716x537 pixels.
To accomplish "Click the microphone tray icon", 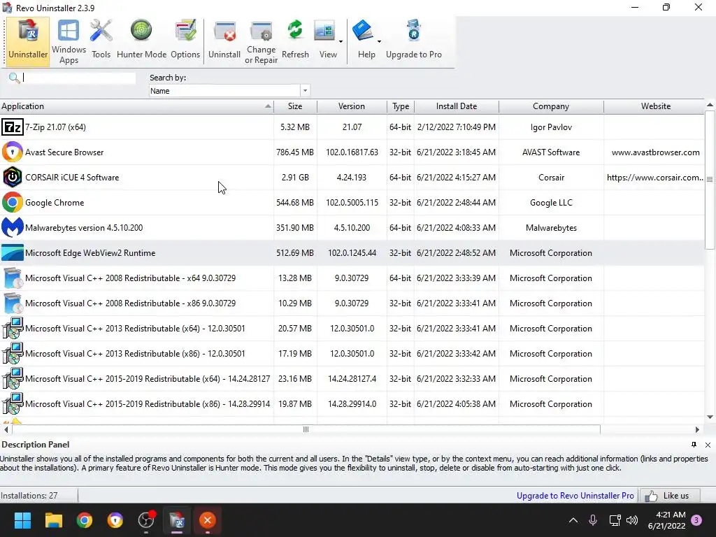I will click(593, 520).
